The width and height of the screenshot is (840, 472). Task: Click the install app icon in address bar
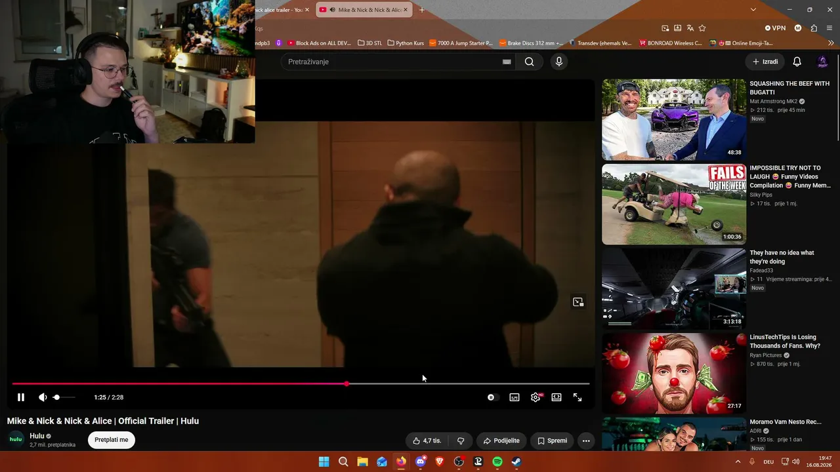tap(678, 28)
